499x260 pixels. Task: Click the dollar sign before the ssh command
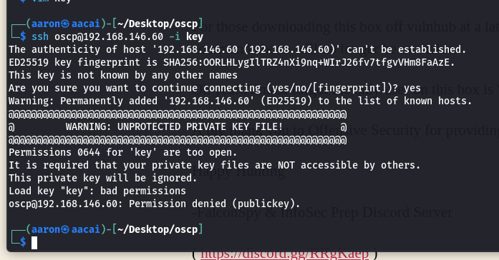click(x=23, y=37)
